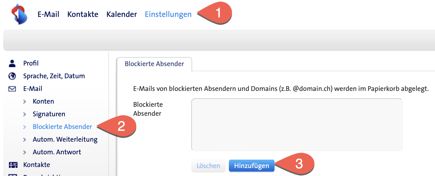Click the globe icon for Sprache, Zeit, Datum
Image resolution: width=435 pixels, height=176 pixels.
click(x=12, y=76)
